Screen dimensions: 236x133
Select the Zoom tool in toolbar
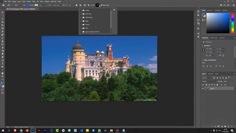click(3, 76)
